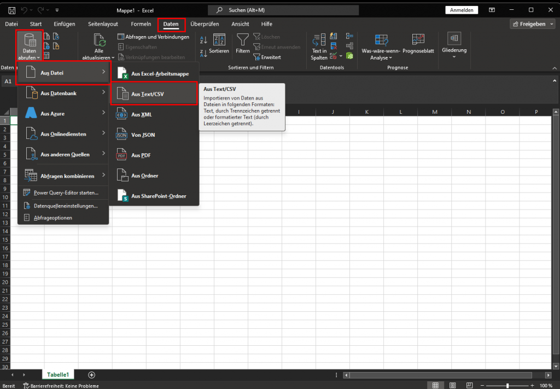
Task: Click the recent sources ribbon icon with clock
Action: (x=56, y=37)
